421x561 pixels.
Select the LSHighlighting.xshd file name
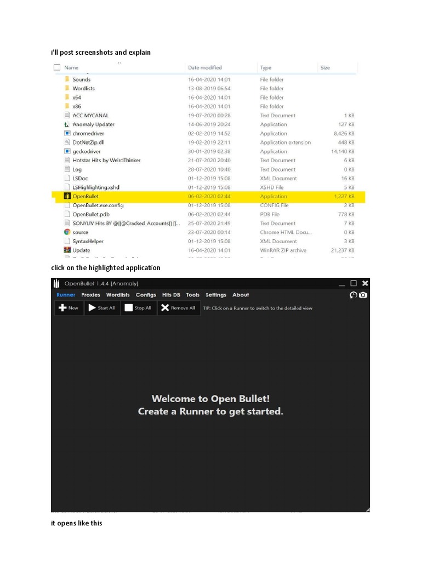(96, 187)
